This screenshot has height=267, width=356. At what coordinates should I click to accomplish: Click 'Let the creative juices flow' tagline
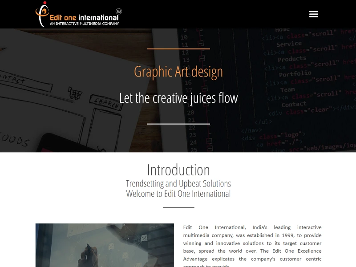click(178, 98)
